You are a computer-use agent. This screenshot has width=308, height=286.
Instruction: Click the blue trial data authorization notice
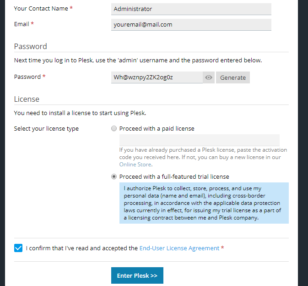[x=204, y=203]
